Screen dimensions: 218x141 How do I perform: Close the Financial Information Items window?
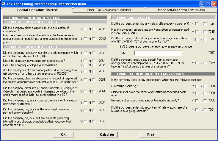[x=214, y=4]
